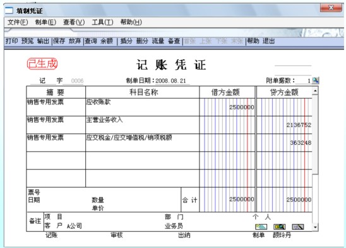346x248 pixels.
Task: Click the magnifier icon beside 附单据数
Action: [x=316, y=81]
